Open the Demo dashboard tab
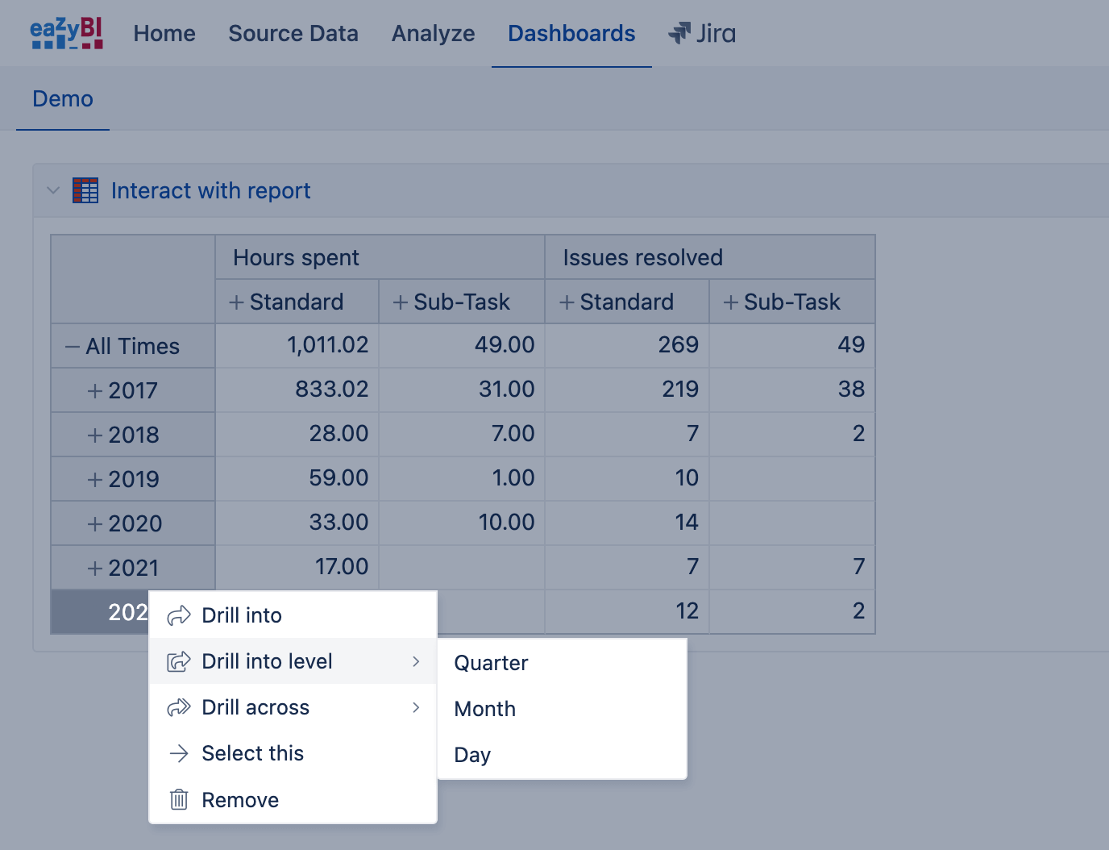 (x=63, y=98)
